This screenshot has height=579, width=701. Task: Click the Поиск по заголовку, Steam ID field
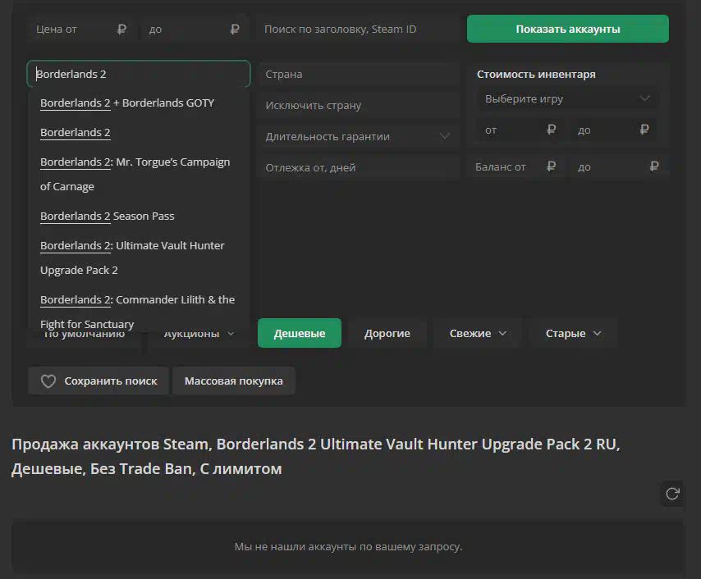pos(359,29)
